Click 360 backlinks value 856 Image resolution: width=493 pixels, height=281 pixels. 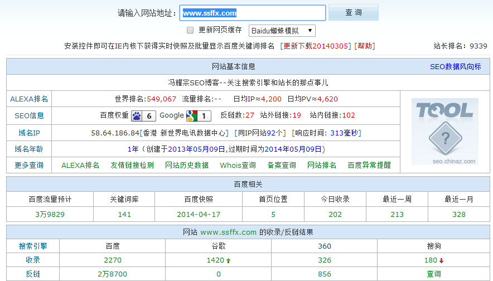324,274
